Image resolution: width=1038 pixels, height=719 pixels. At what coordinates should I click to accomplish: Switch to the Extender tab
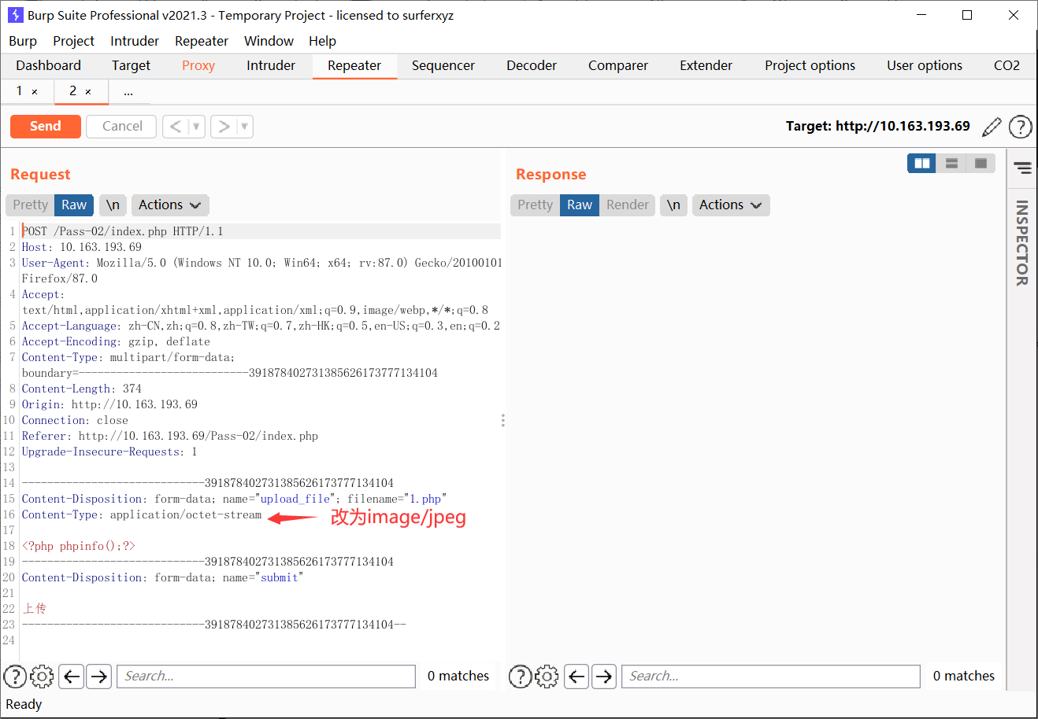coord(706,65)
